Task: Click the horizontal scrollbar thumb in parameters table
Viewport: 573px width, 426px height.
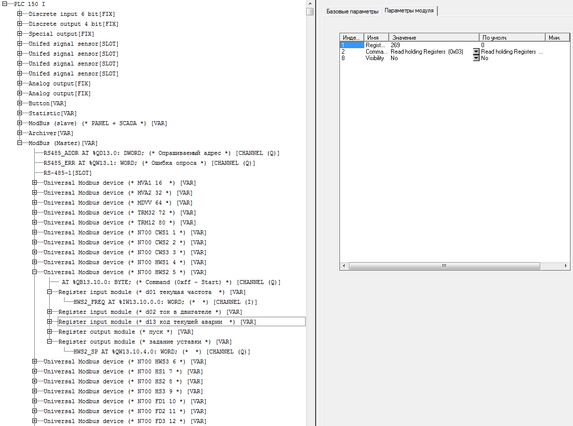Action: [444, 266]
